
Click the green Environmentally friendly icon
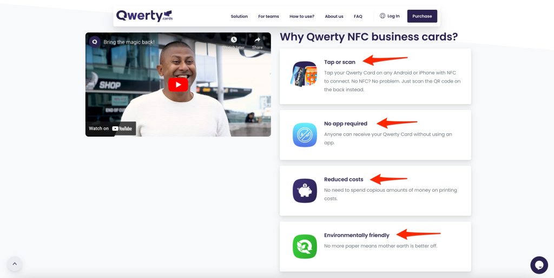[305, 246]
